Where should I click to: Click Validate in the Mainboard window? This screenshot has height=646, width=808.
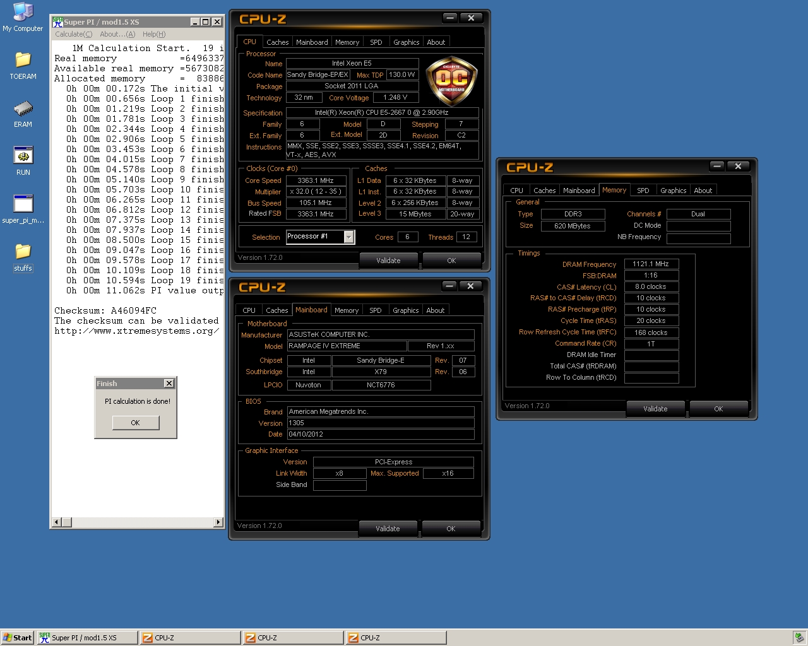pyautogui.click(x=388, y=529)
